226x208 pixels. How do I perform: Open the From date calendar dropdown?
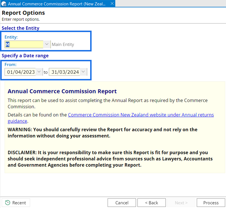pos(39,72)
